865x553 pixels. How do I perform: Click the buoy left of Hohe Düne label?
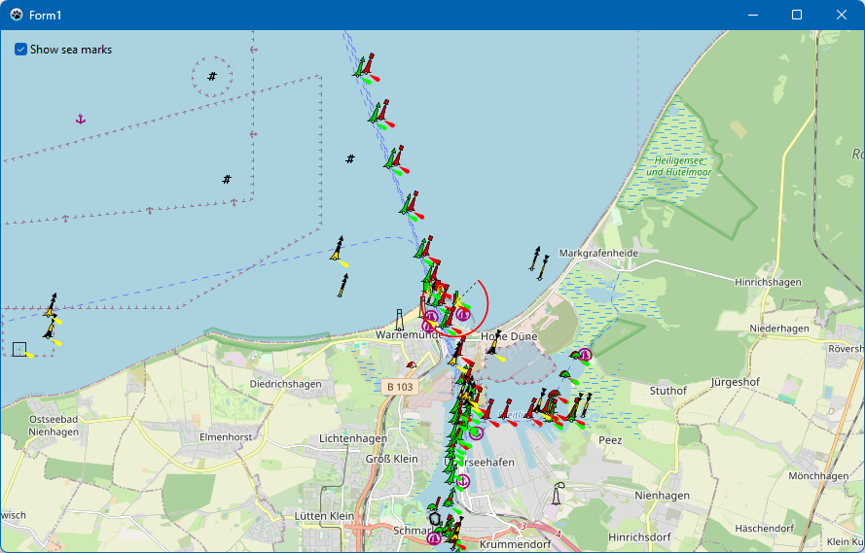click(493, 344)
